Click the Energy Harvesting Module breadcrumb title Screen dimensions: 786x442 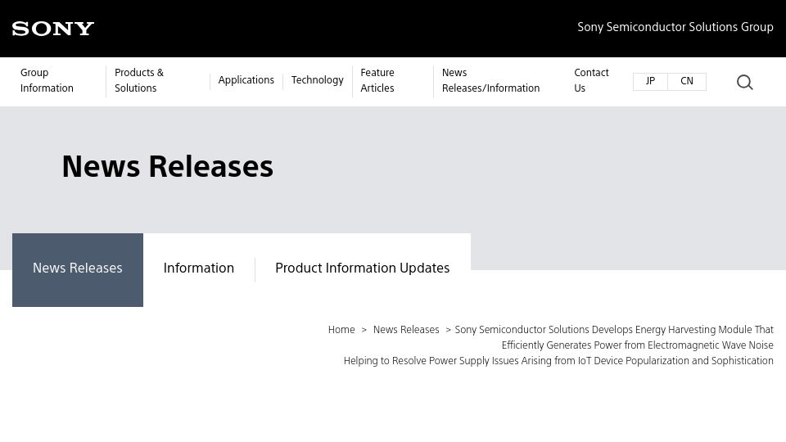(x=558, y=345)
